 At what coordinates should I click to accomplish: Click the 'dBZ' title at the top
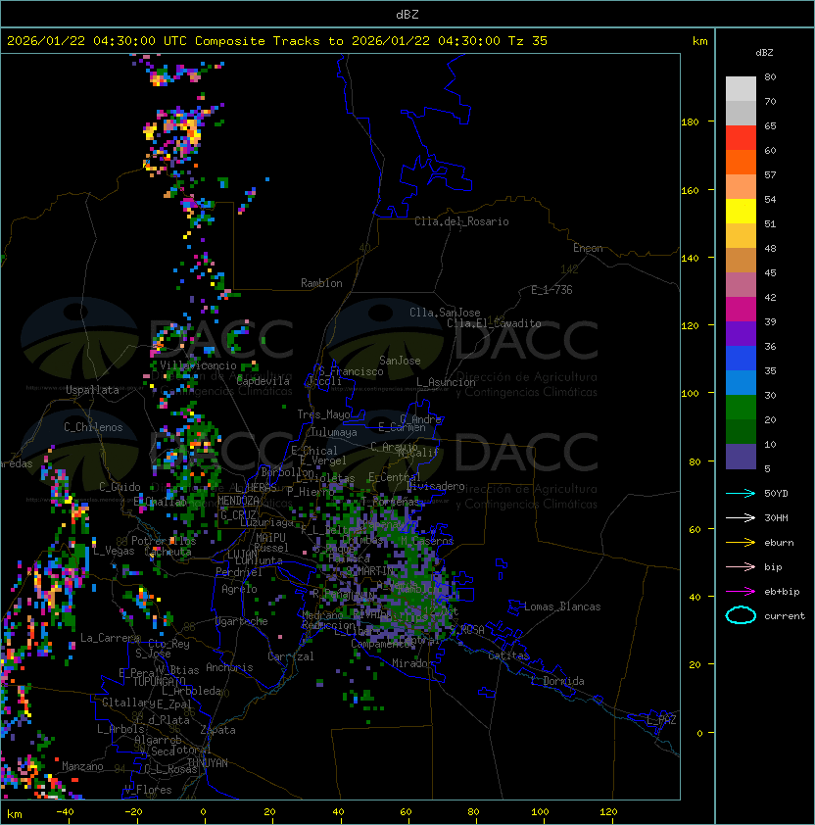[407, 15]
